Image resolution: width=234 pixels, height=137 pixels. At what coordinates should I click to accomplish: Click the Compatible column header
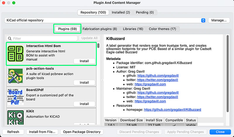click(x=174, y=120)
